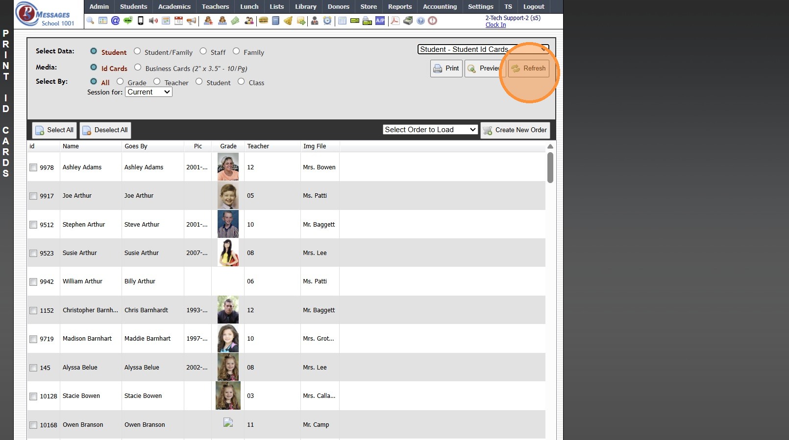Image resolution: width=789 pixels, height=440 pixels.
Task: Click the printer with check icon
Action: pyautogui.click(x=367, y=21)
